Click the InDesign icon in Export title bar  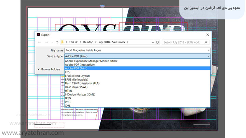pyautogui.click(x=39, y=35)
